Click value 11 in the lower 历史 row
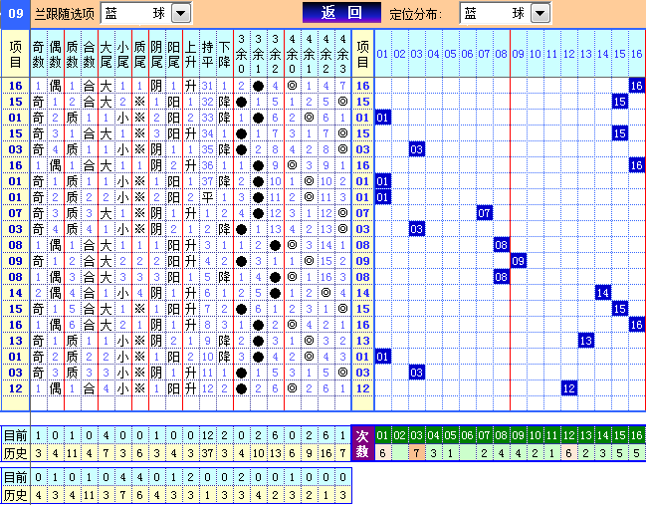 click(89, 495)
